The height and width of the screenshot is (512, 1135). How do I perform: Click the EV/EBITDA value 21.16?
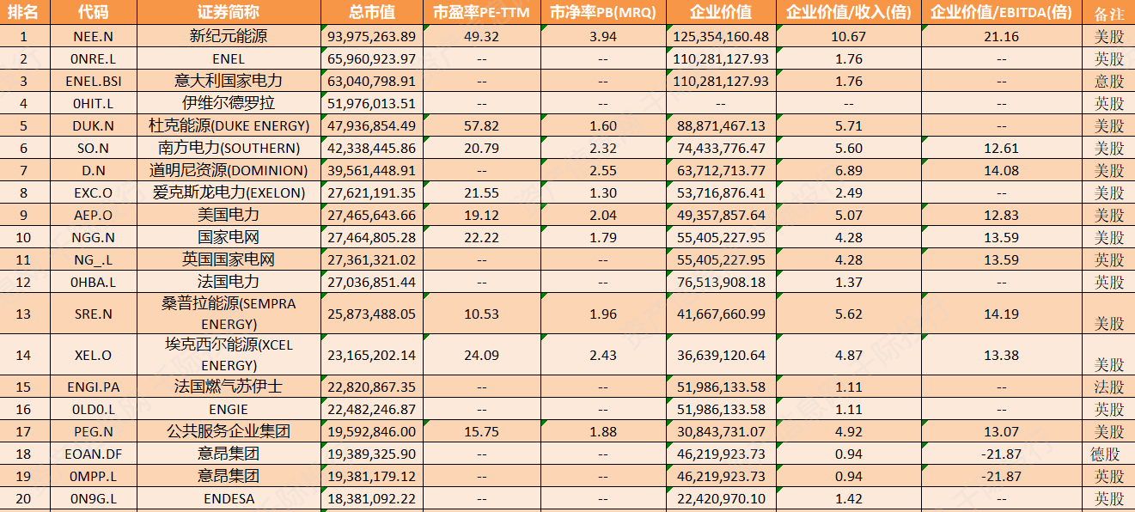1002,36
